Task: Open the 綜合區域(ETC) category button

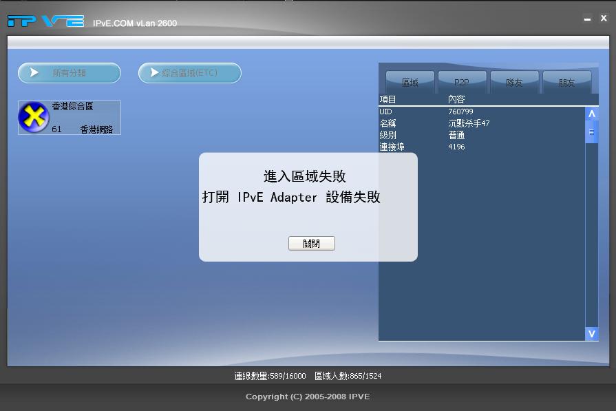Action: tap(190, 73)
